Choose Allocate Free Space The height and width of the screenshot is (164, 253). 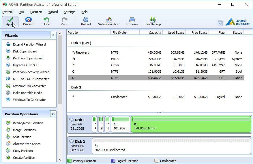point(23,144)
